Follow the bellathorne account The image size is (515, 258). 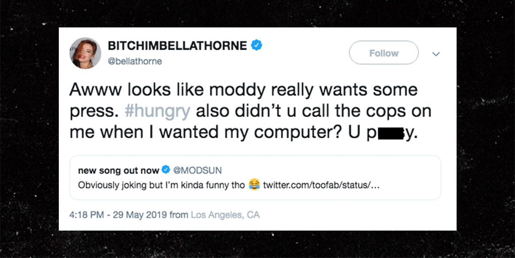click(x=384, y=53)
